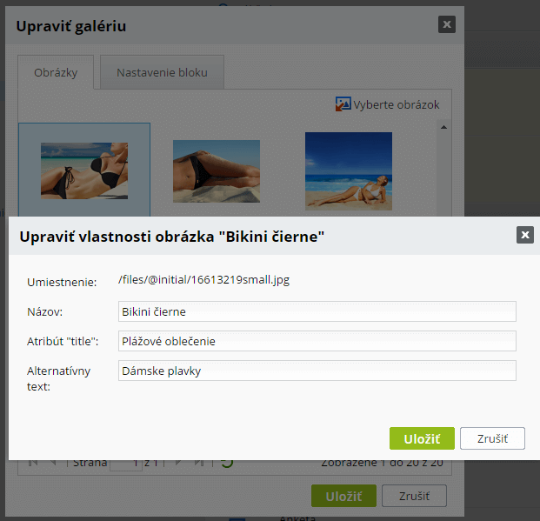Close the Upraviť galériu window
This screenshot has height=521, width=540.
tap(446, 24)
